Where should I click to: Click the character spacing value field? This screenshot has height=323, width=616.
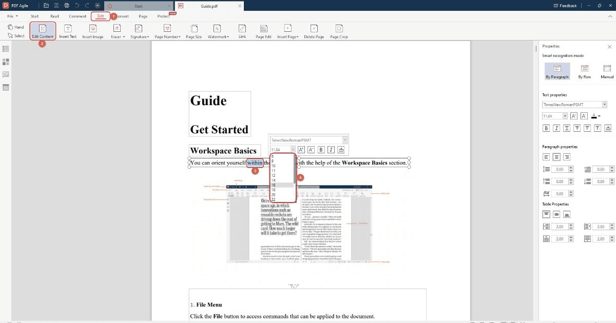click(x=560, y=194)
